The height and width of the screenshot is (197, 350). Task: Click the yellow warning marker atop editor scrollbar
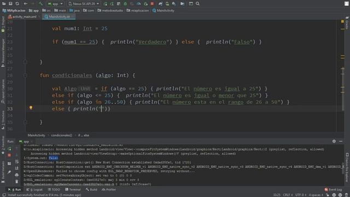point(342,21)
